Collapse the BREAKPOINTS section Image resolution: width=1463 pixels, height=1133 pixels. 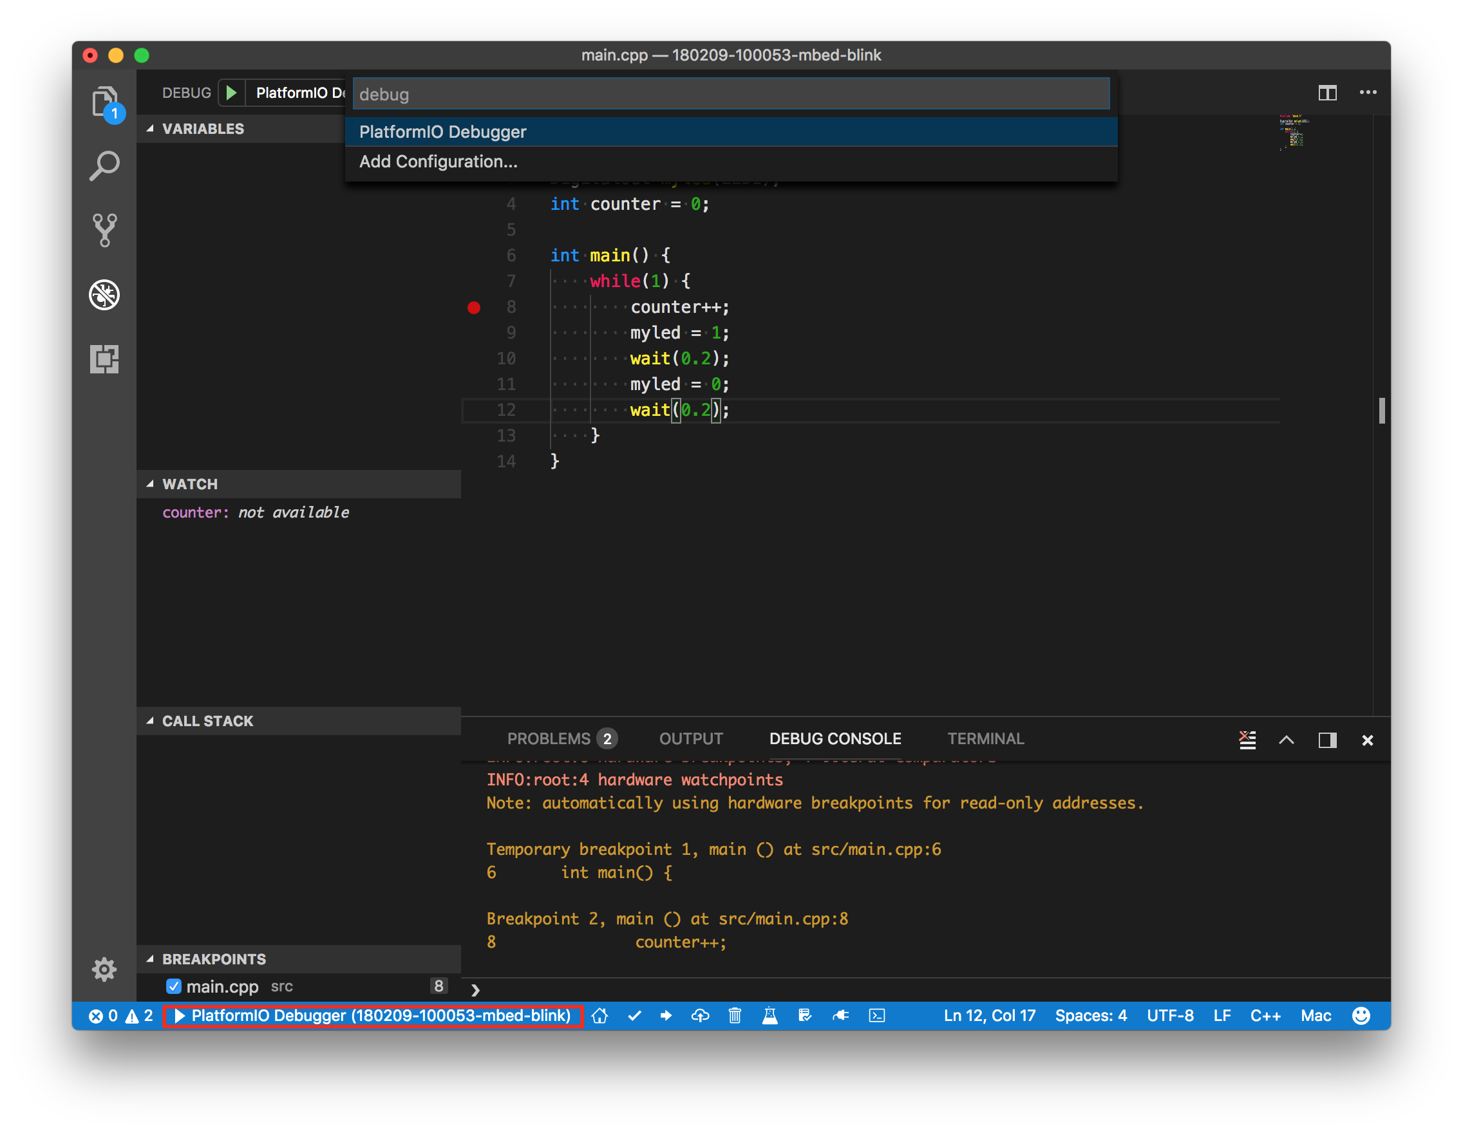[151, 959]
